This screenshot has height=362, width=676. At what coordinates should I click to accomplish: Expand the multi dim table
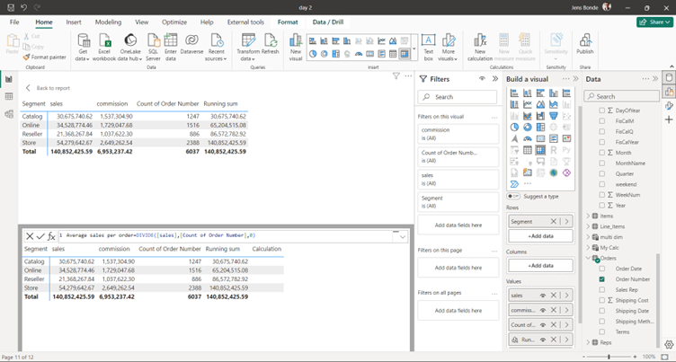[588, 237]
